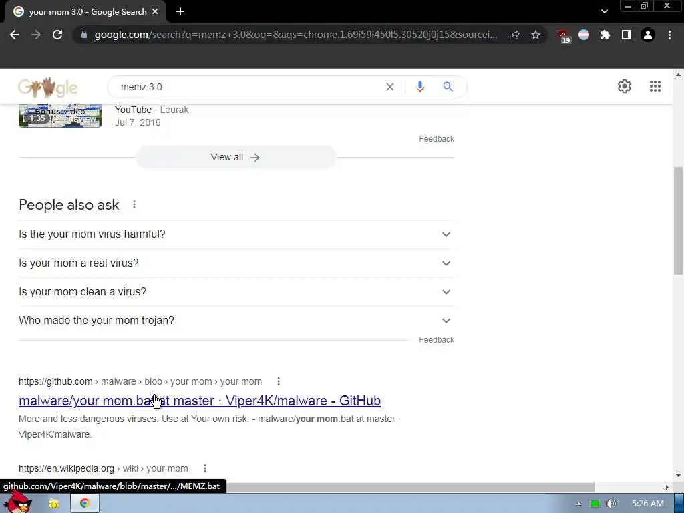Go to Google home via logo

[x=48, y=88]
